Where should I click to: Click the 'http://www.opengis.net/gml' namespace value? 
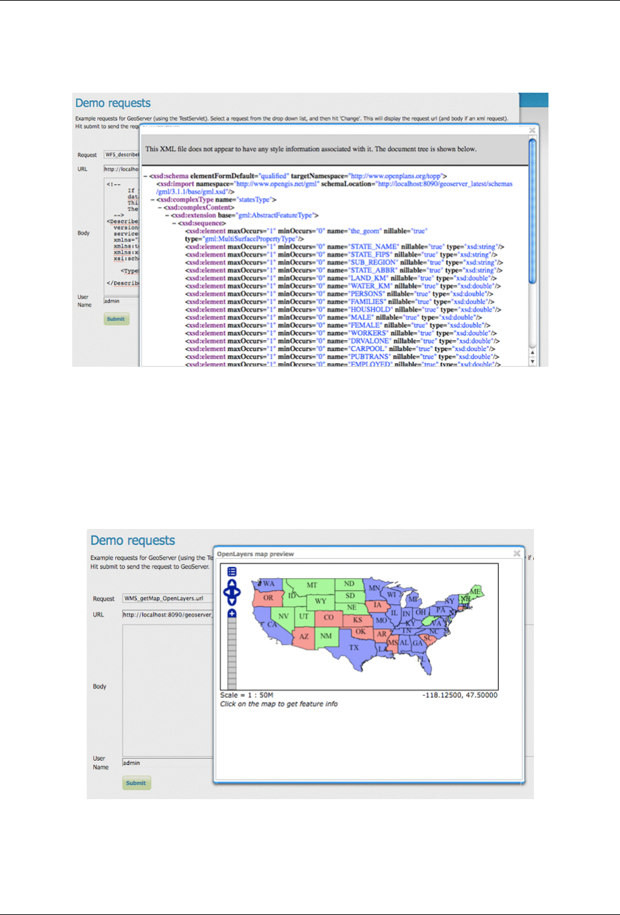click(278, 184)
